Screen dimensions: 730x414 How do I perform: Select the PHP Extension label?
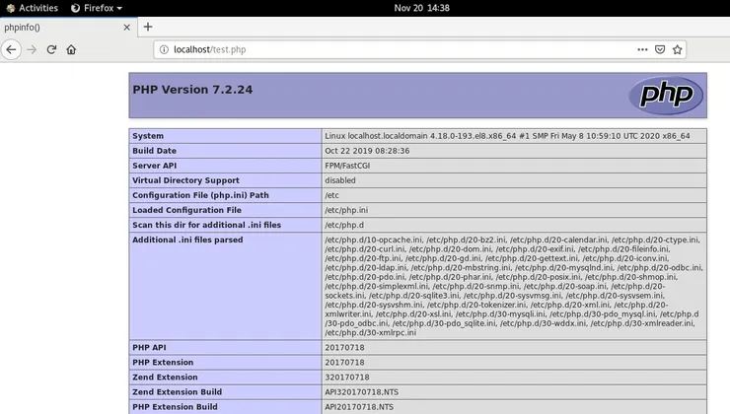click(163, 363)
